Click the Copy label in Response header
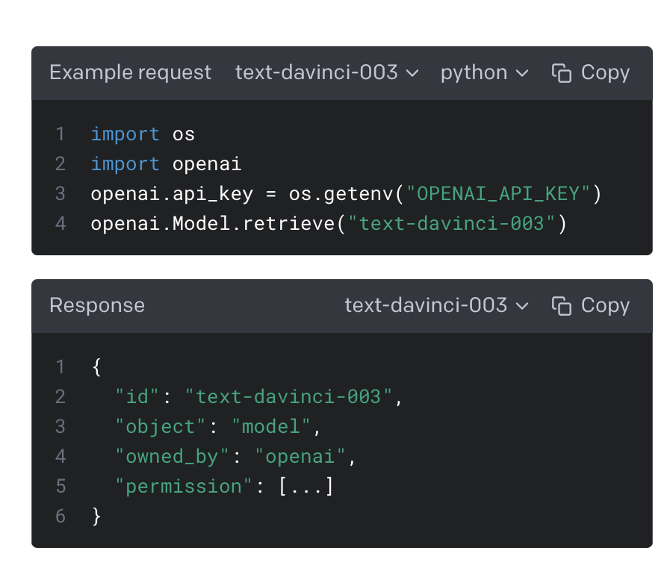Screen dimensions: 670x577 click(x=605, y=306)
